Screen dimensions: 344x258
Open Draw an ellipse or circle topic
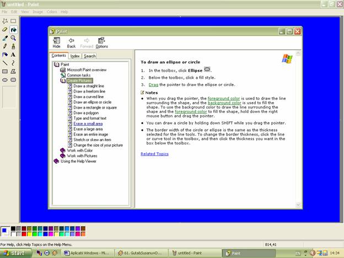tap(93, 102)
